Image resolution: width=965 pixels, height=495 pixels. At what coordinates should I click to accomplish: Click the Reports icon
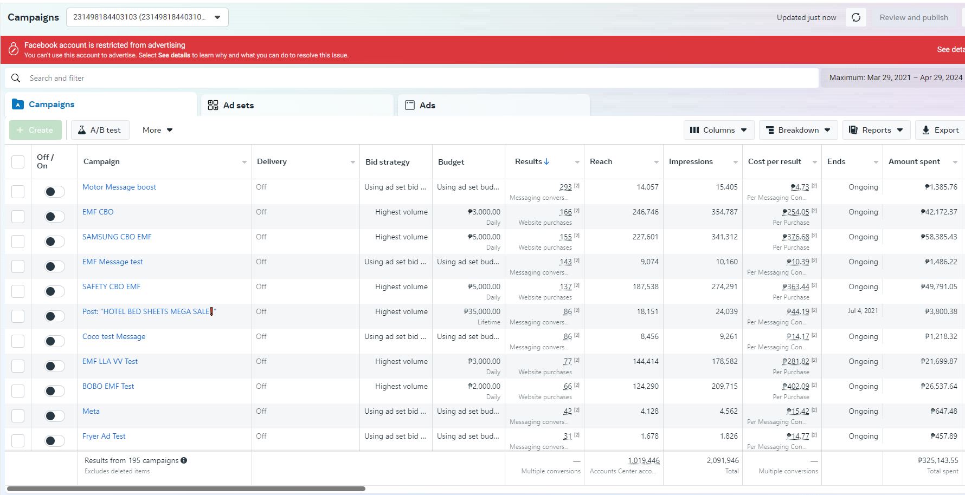[x=853, y=130]
